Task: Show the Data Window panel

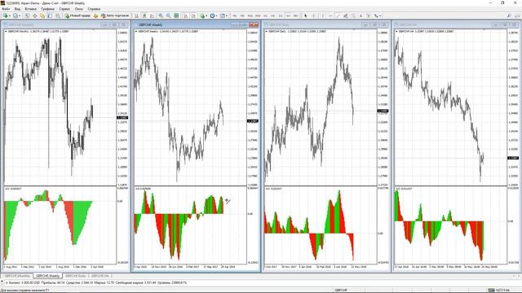Action: pos(34,15)
